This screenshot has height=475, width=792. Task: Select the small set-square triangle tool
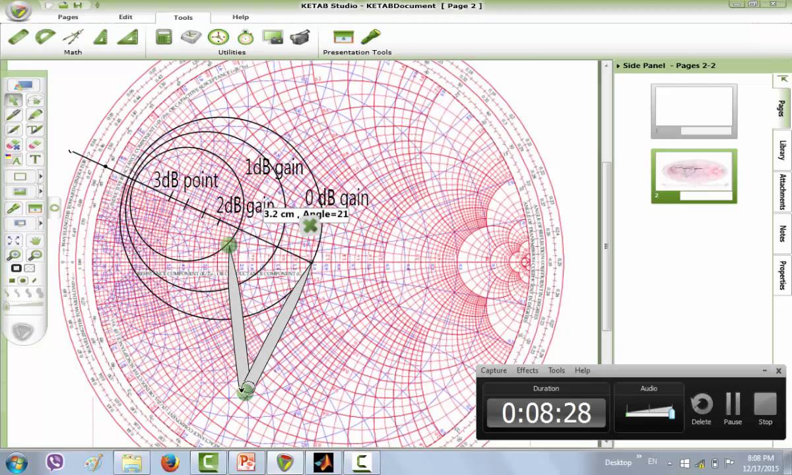click(100, 37)
